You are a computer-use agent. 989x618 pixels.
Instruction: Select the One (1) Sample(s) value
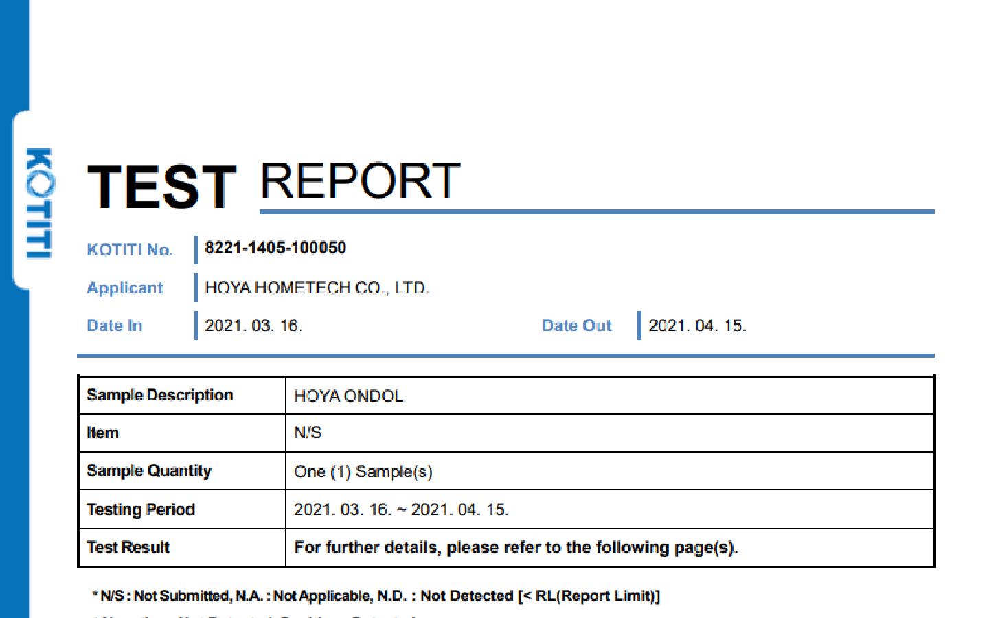(363, 472)
